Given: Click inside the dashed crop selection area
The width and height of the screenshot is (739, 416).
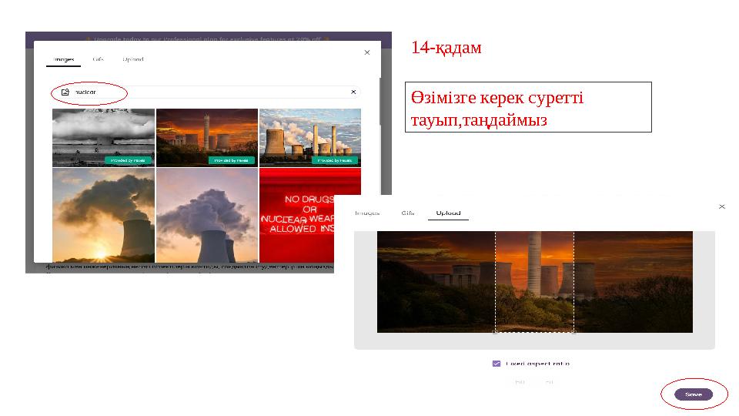Looking at the screenshot, I should pyautogui.click(x=534, y=282).
